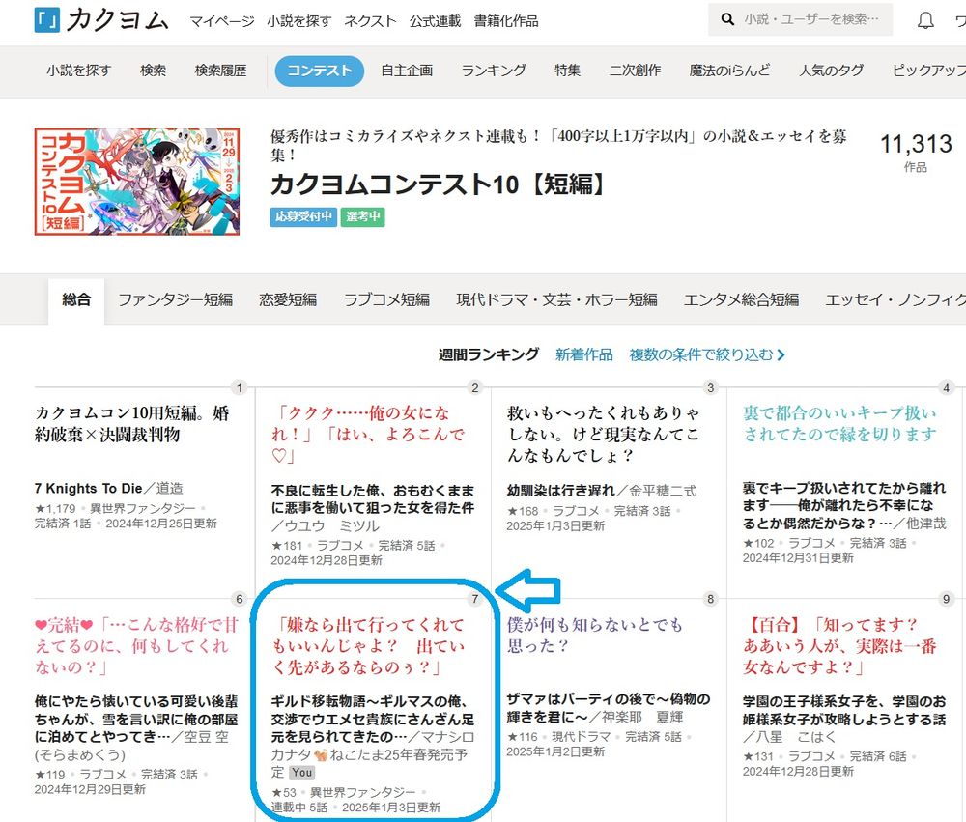Select the コンテスト pill button

(319, 71)
